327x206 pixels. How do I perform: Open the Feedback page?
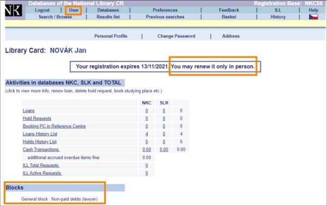(229, 10)
